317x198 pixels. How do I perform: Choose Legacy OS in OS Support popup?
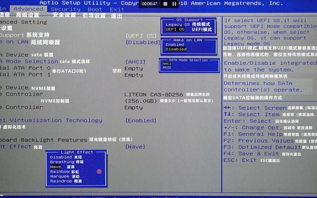(x=177, y=24)
